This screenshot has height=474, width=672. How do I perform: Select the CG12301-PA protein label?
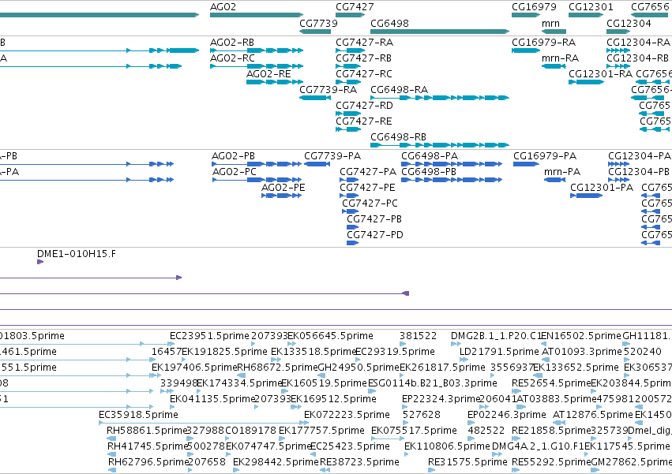602,188
